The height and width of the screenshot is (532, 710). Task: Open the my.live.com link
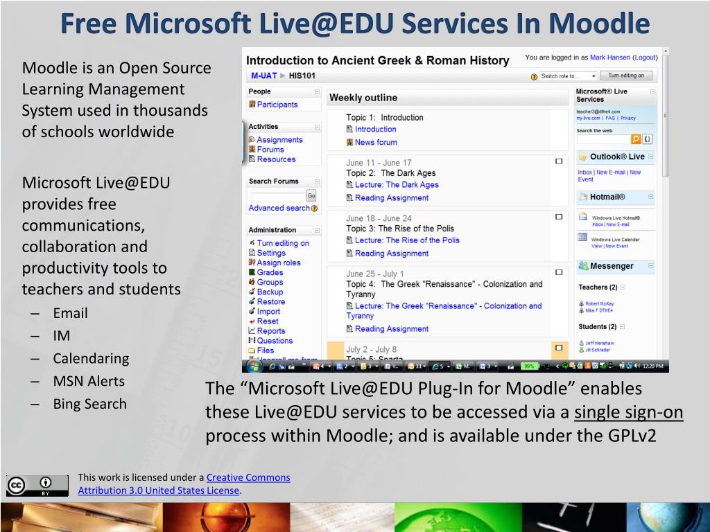[588, 118]
